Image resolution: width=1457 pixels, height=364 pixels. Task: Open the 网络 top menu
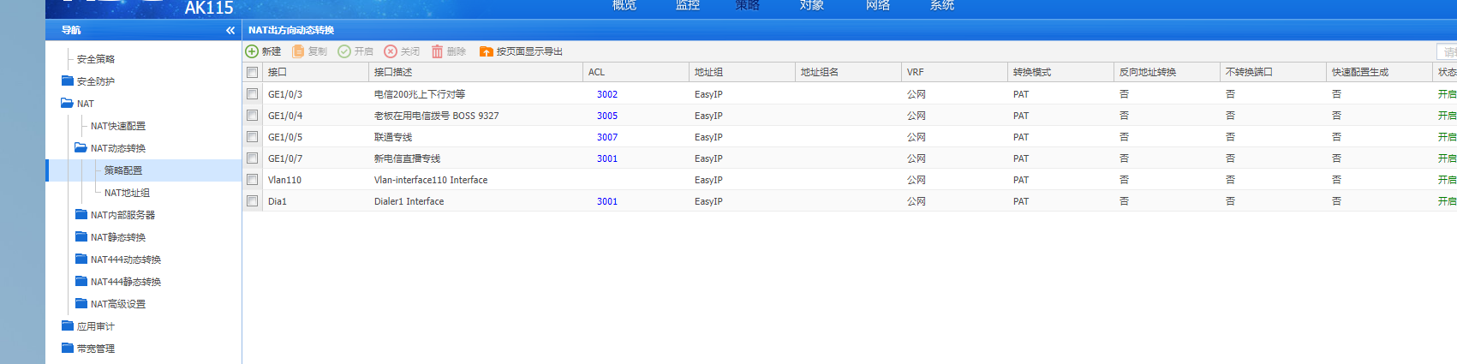[877, 6]
